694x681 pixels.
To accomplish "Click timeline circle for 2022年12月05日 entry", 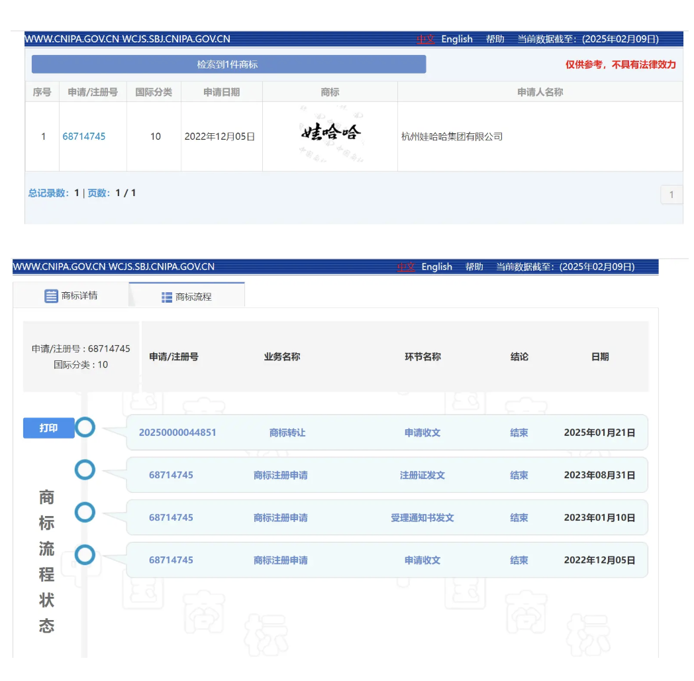I will click(85, 555).
